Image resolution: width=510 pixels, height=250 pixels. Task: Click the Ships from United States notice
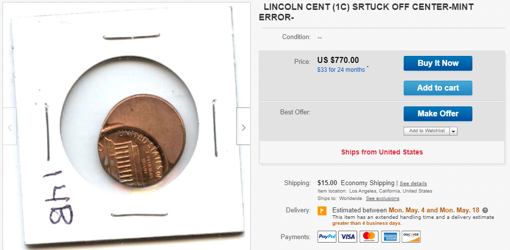coord(382,152)
